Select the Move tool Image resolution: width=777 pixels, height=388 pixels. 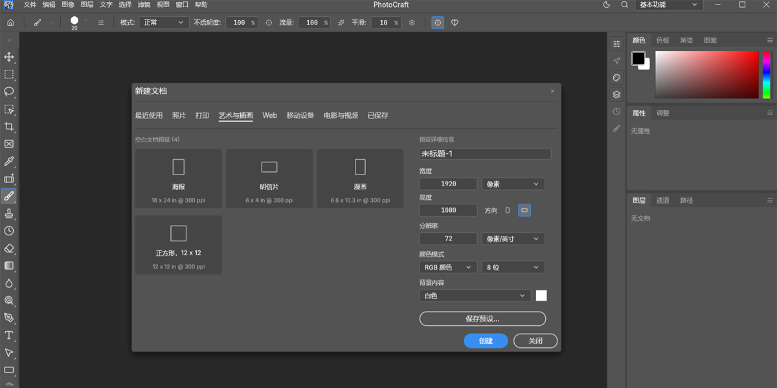pyautogui.click(x=9, y=57)
